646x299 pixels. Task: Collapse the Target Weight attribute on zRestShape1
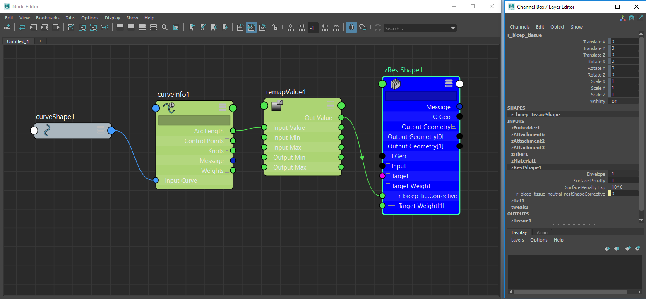[x=388, y=186]
